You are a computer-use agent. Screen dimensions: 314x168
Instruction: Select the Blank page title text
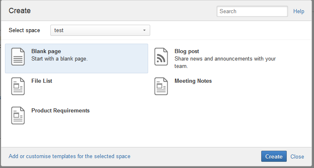click(x=46, y=51)
